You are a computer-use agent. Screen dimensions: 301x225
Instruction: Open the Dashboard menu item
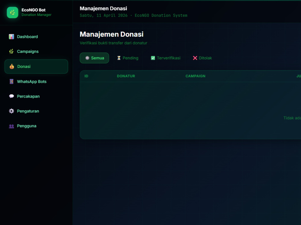36,37
